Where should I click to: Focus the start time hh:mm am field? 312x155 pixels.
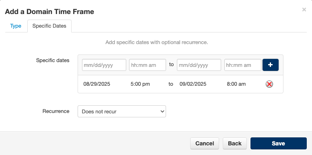[x=148, y=65]
